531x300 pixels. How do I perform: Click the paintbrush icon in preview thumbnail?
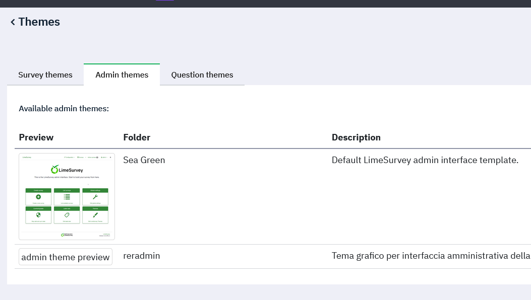[x=95, y=215]
